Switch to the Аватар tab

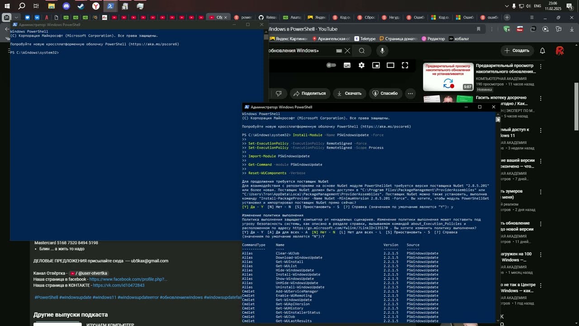[292, 17]
